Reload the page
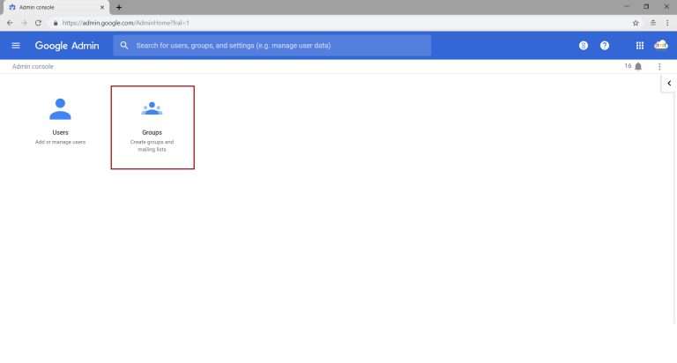 tap(38, 23)
